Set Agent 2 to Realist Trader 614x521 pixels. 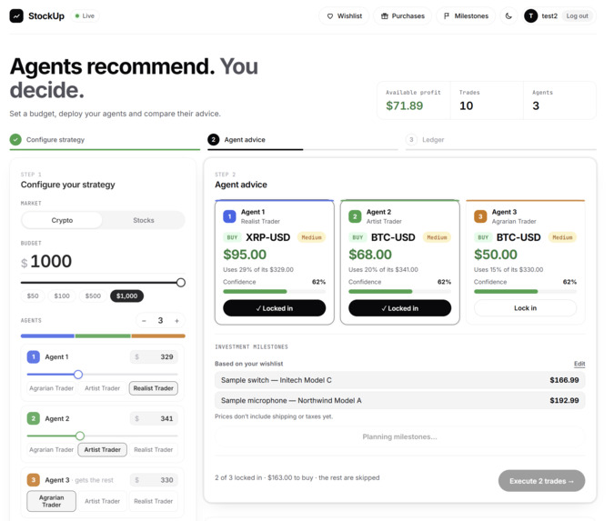pyautogui.click(x=154, y=450)
